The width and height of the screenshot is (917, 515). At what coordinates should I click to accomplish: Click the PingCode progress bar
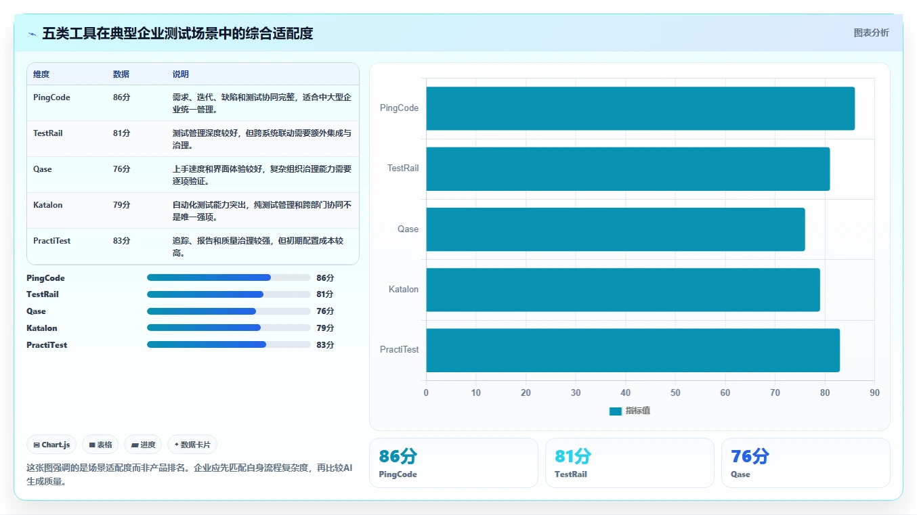229,277
